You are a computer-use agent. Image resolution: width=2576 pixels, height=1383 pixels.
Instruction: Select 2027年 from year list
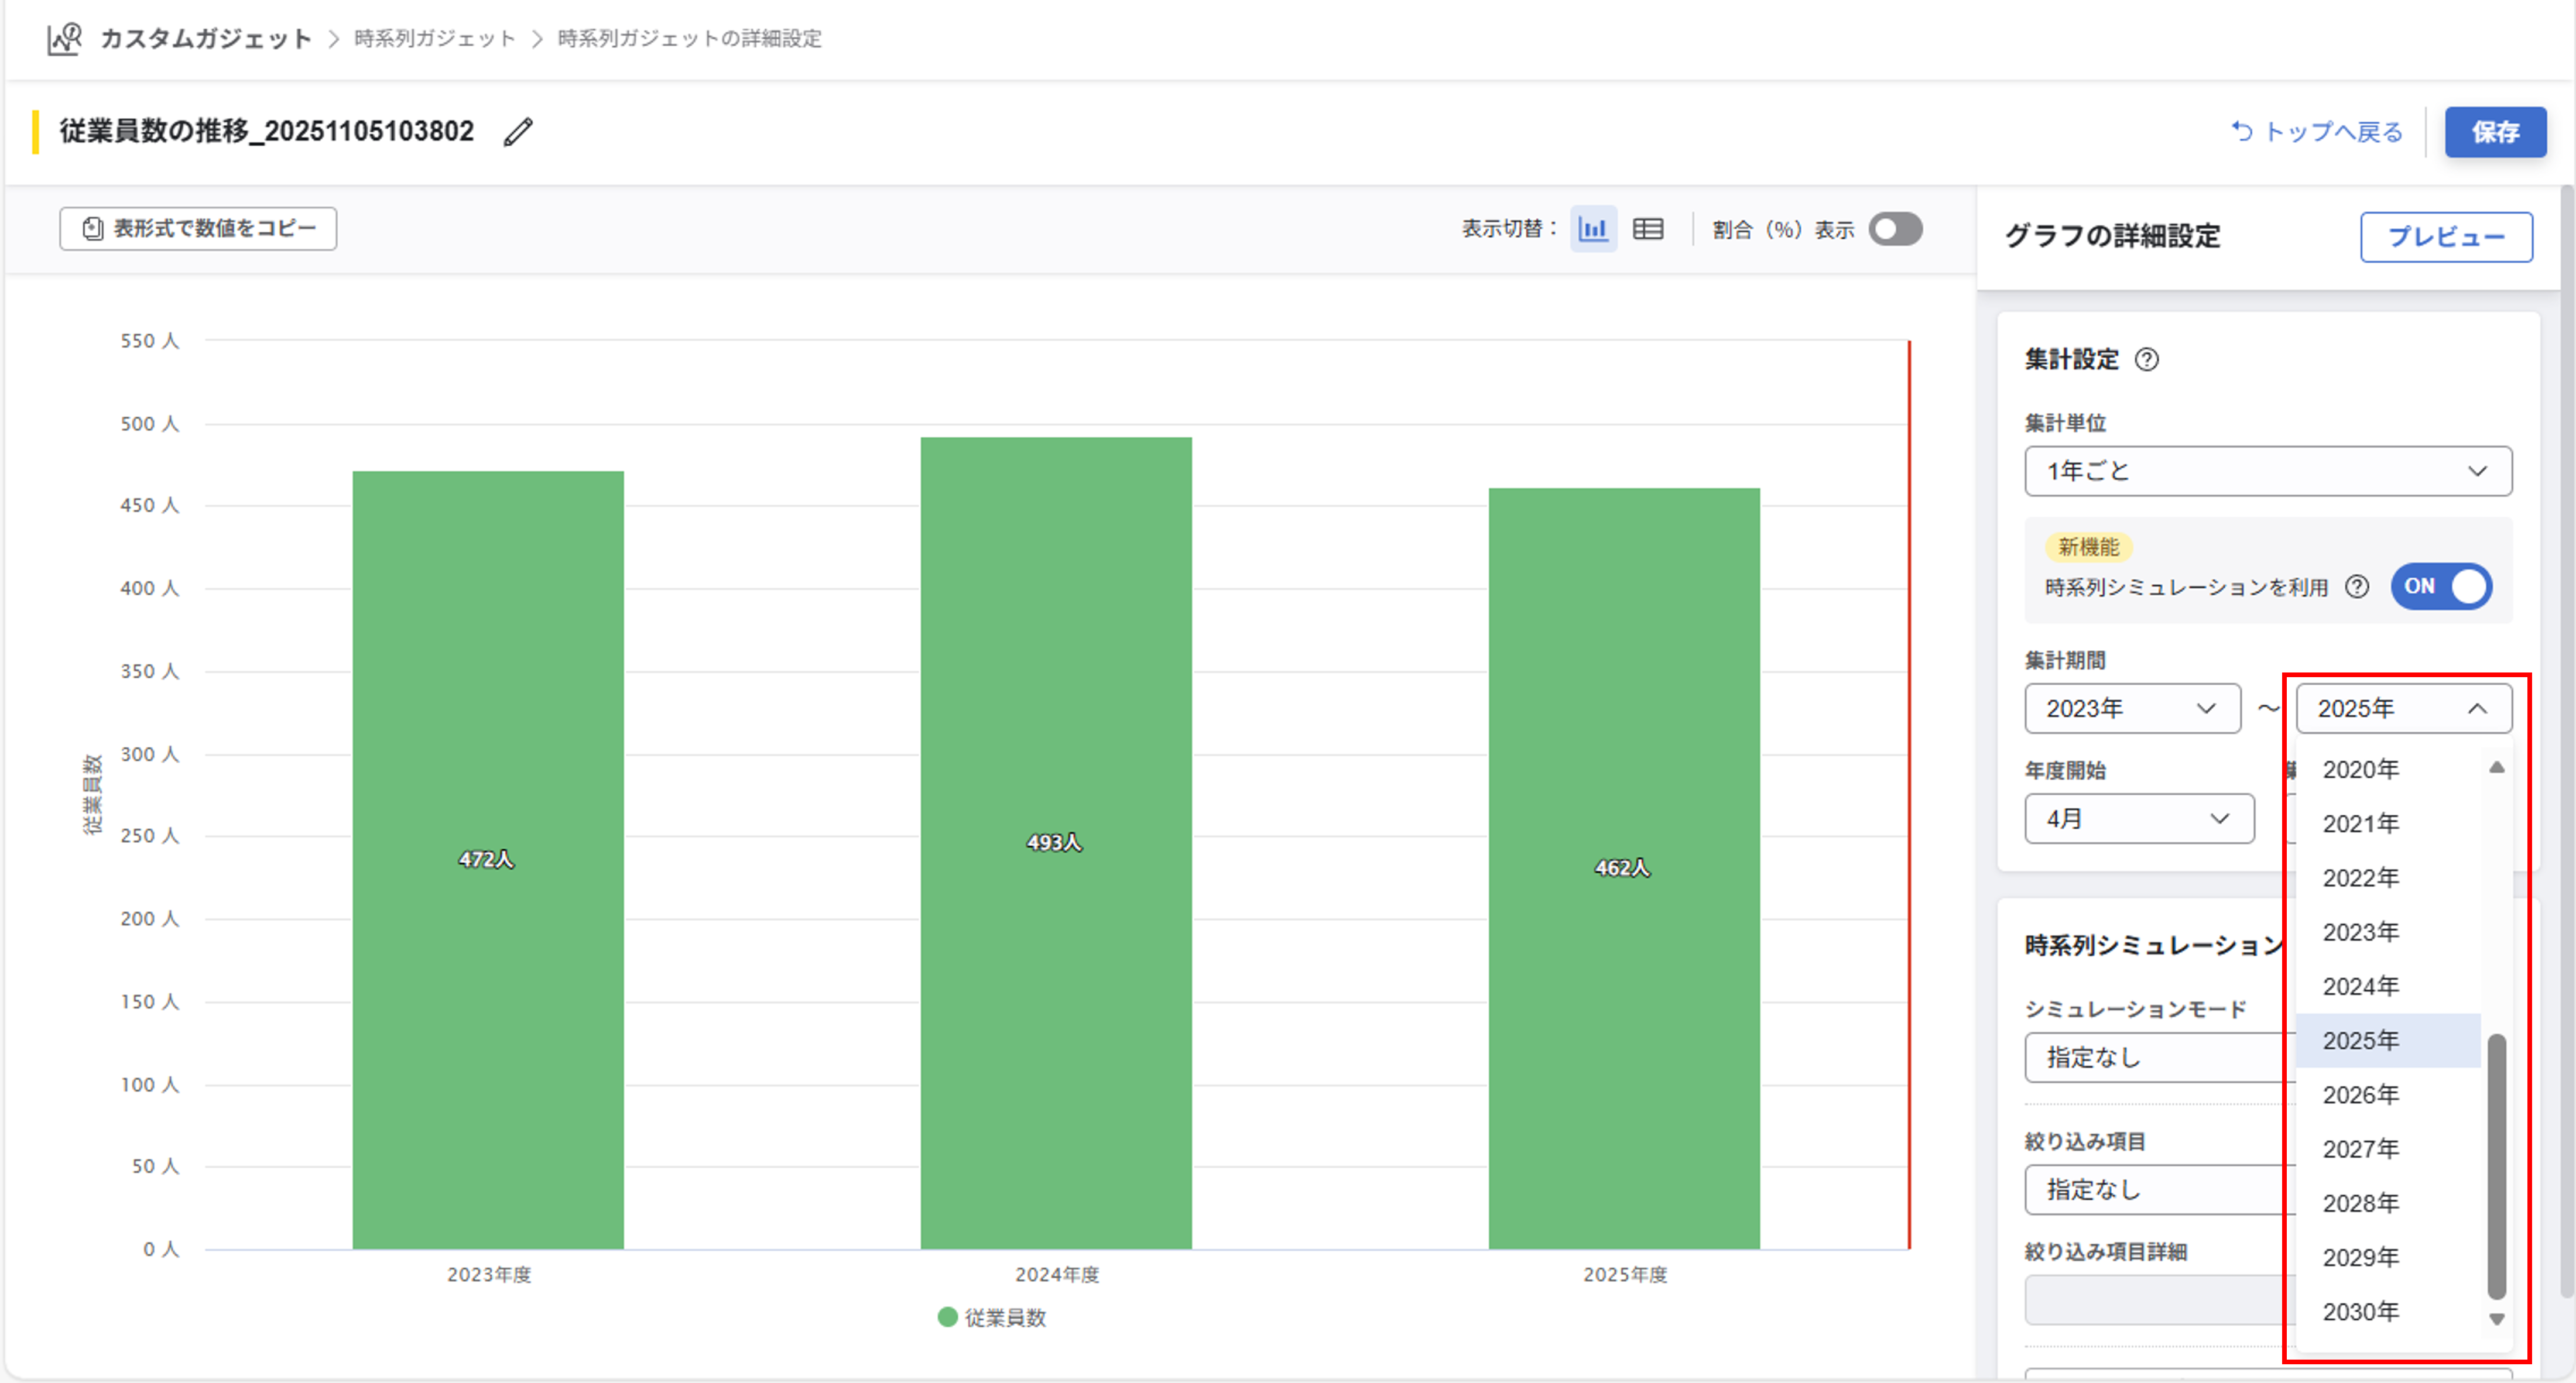[x=2360, y=1149]
